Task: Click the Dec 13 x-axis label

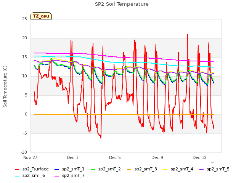Action: tap(199, 157)
